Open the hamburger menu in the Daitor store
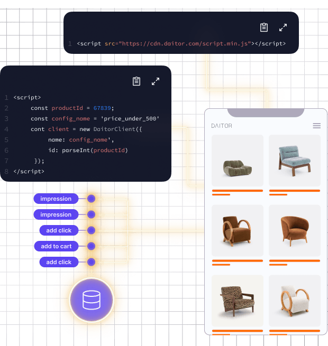 click(x=316, y=126)
